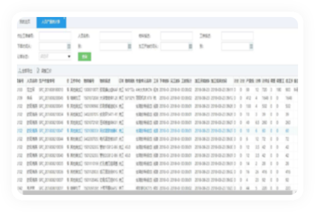Click the export-all icon above the table
This screenshot has height=212, width=315.
20,71
